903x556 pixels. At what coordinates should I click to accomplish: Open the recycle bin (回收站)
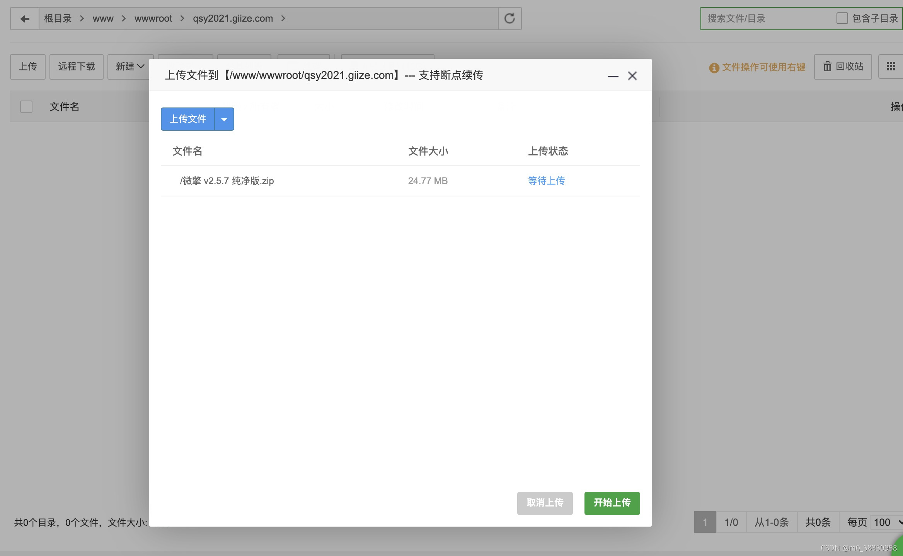point(843,67)
